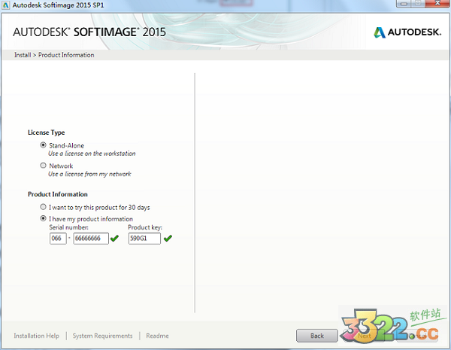
Task: Click the serial number prefix field 066
Action: 58,239
